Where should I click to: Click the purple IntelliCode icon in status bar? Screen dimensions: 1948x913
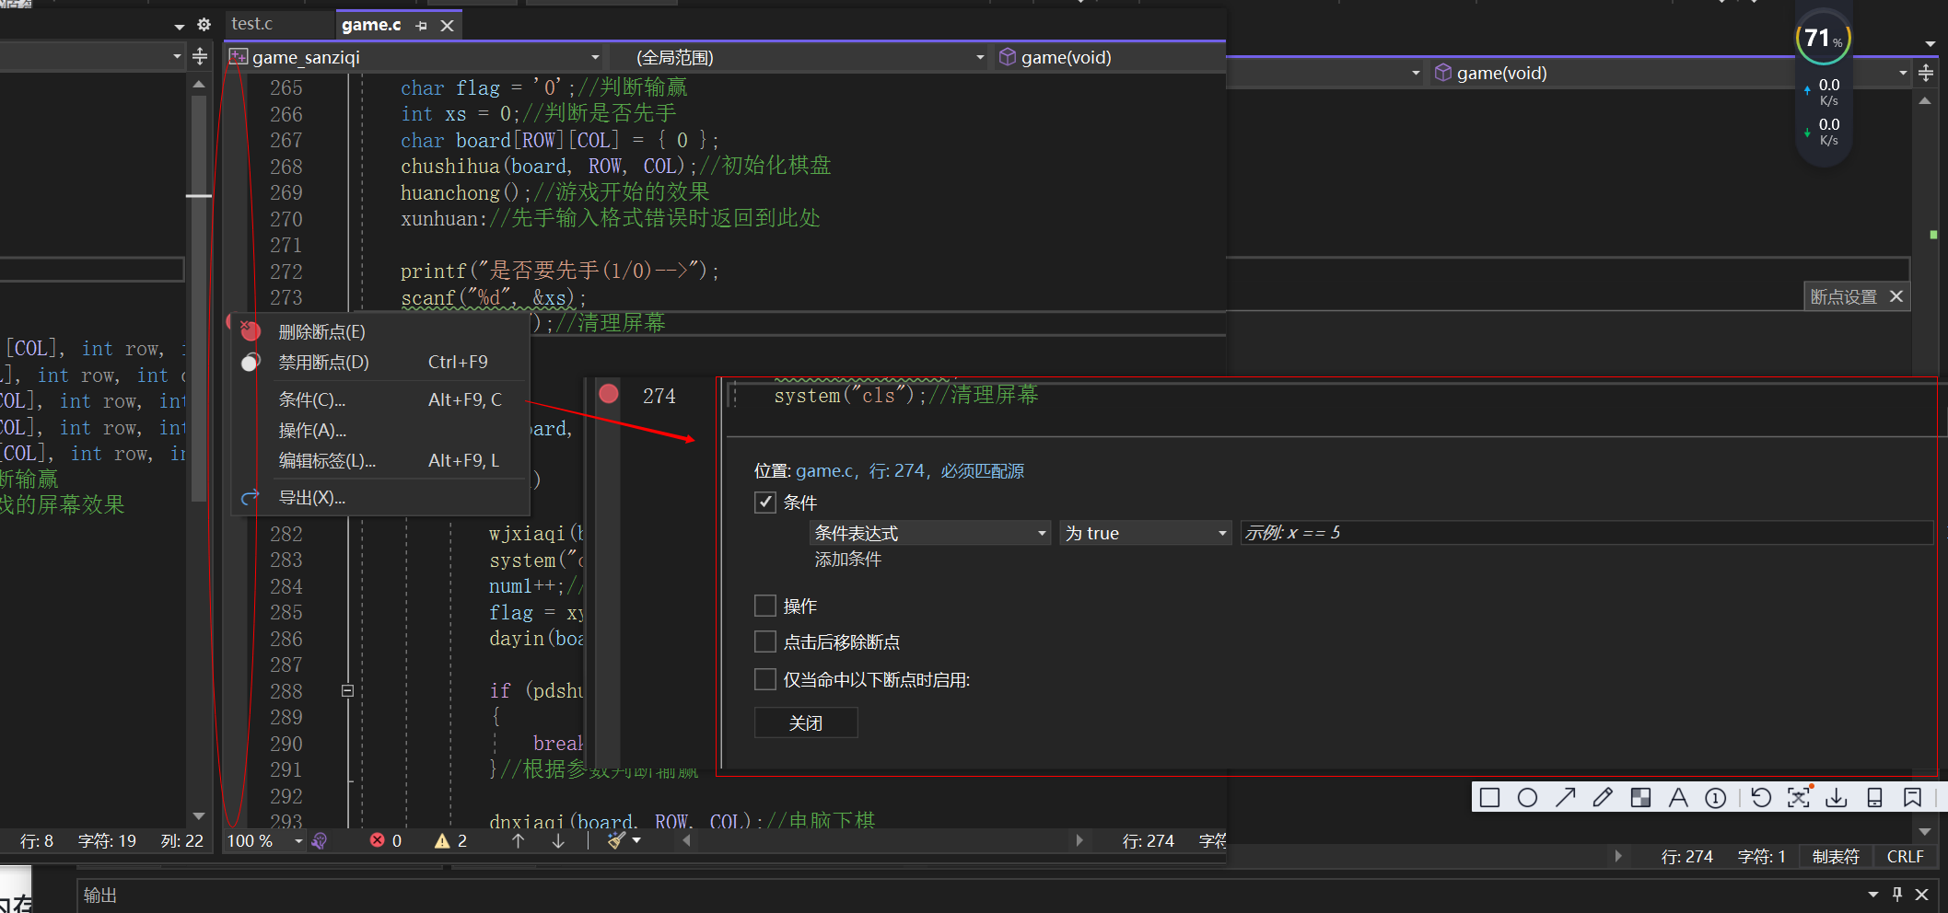[320, 840]
